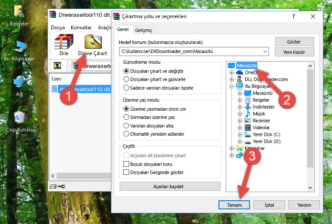Select the network icon at the tree bottom
Image resolution: width=332 pixels, height=224 pixels.
[x=240, y=155]
